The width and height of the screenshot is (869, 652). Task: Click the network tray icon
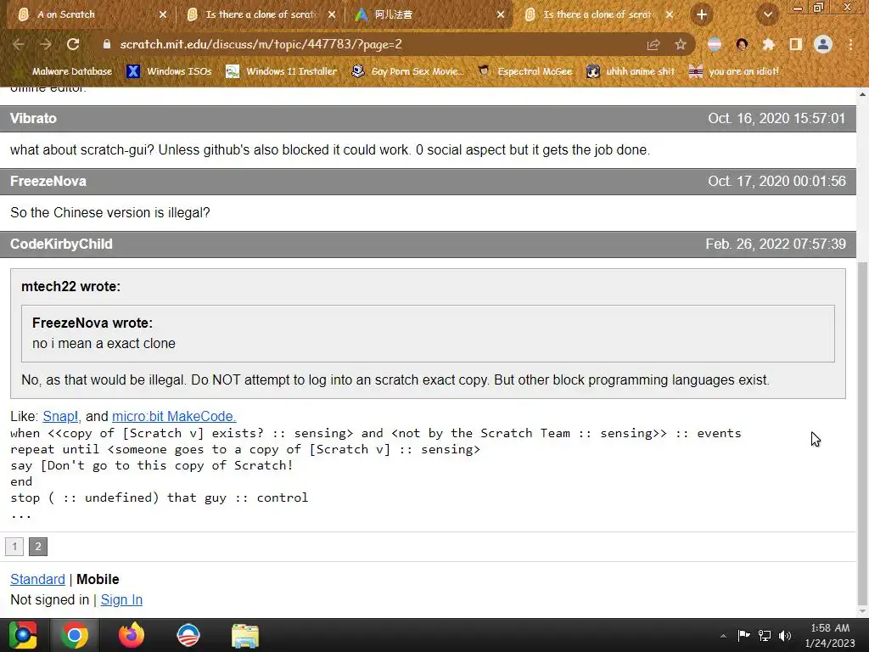point(765,635)
